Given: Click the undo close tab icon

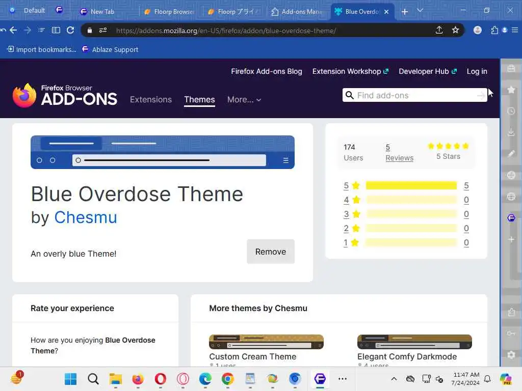Looking at the screenshot, I should [x=3, y=30].
